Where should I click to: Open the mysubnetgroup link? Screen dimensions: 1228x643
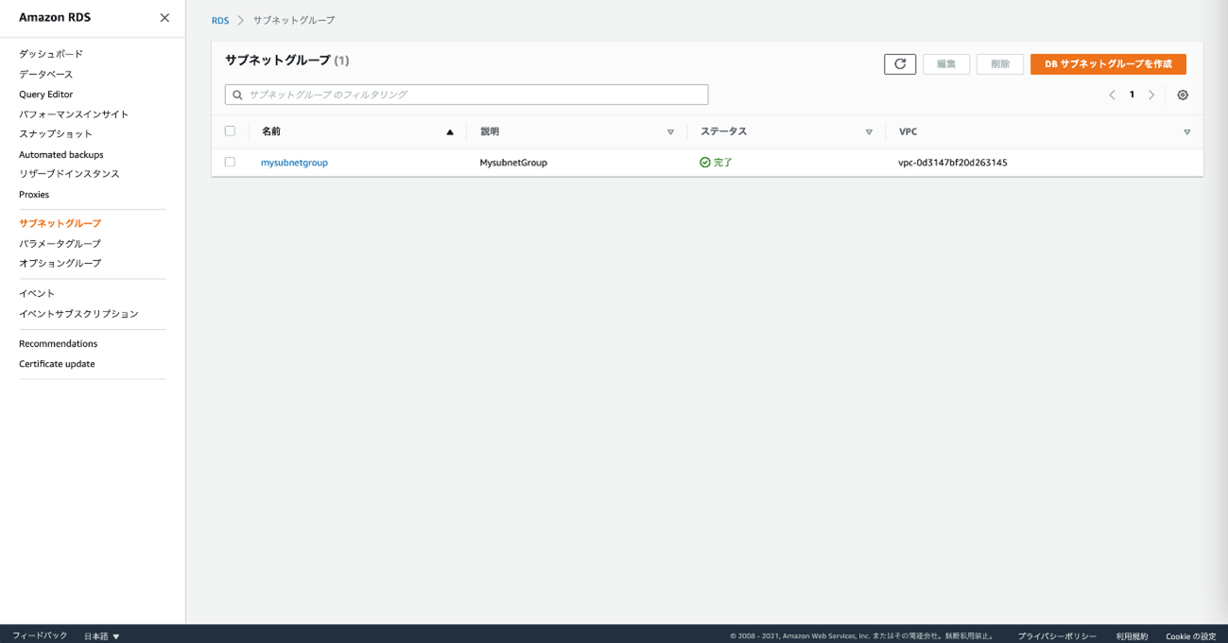294,163
